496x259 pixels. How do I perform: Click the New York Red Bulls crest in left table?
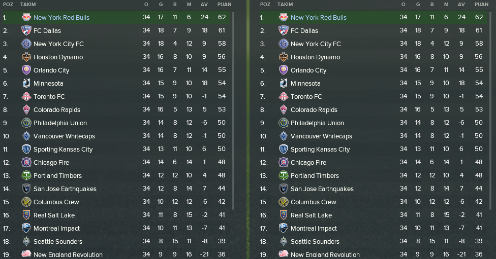coord(26,17)
